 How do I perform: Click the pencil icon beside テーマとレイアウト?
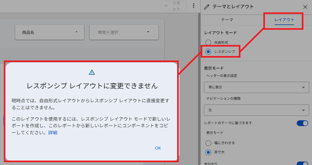point(206,7)
